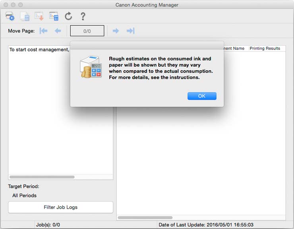
Task: Click the Filter Job Logs button
Action: (x=60, y=207)
